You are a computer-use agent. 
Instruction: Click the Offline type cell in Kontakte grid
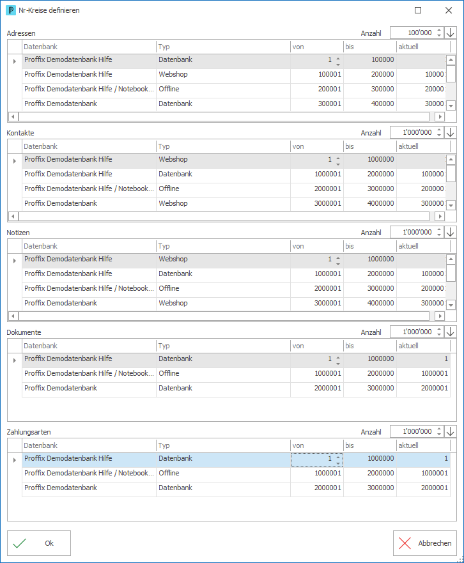click(x=224, y=189)
